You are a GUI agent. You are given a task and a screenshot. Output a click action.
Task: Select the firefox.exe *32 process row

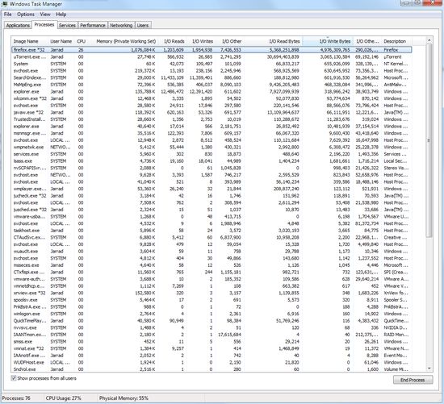212,50
